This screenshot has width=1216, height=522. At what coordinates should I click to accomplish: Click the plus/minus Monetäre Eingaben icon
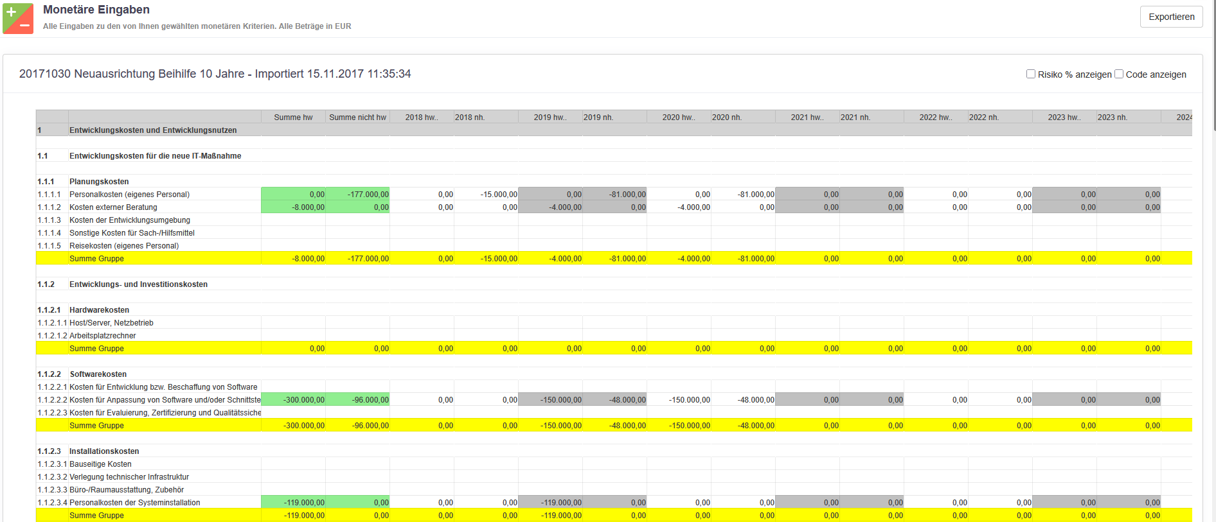coord(18,18)
